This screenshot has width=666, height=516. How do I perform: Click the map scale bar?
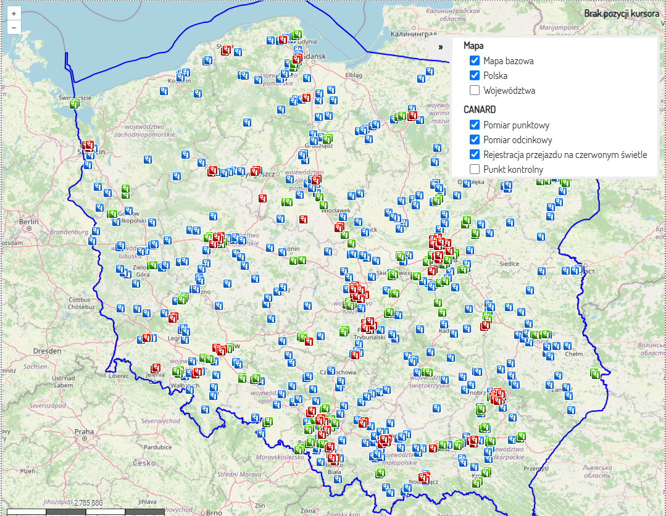pos(86,511)
